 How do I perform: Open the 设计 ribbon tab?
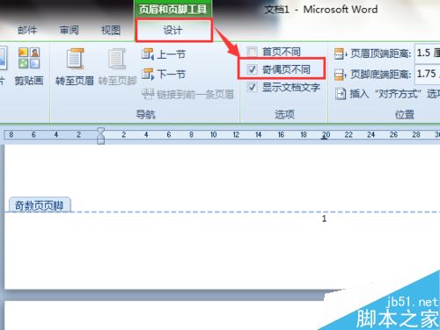(173, 30)
